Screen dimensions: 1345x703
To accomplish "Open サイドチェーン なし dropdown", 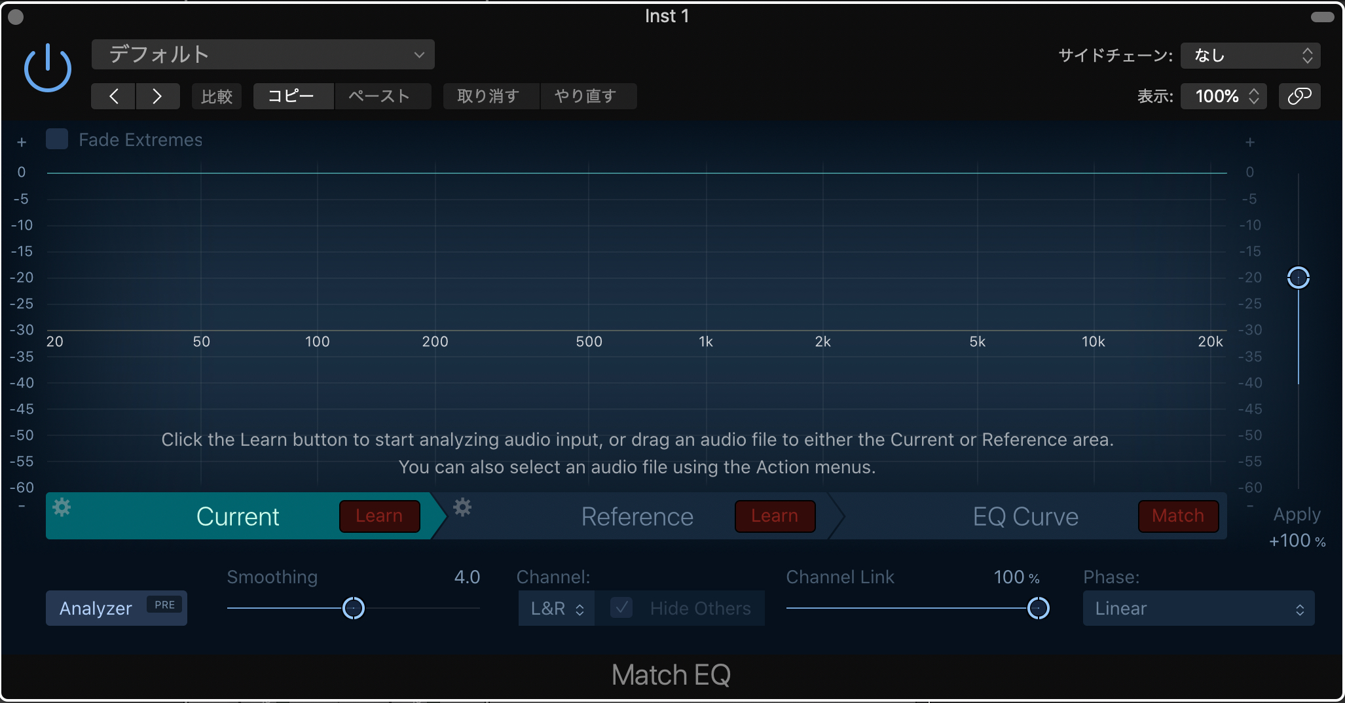I will 1250,56.
